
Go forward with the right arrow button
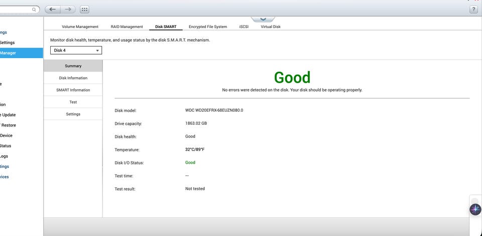coord(68,10)
